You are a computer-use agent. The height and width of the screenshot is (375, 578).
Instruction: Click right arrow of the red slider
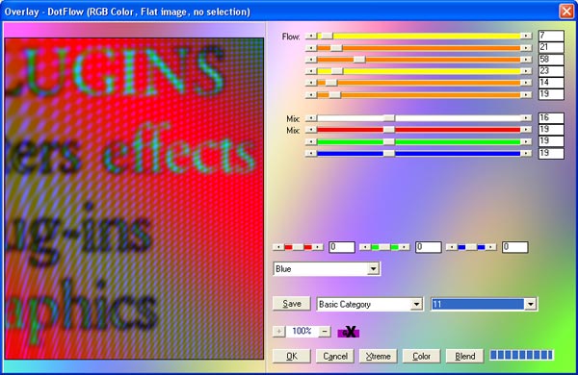[526, 130]
